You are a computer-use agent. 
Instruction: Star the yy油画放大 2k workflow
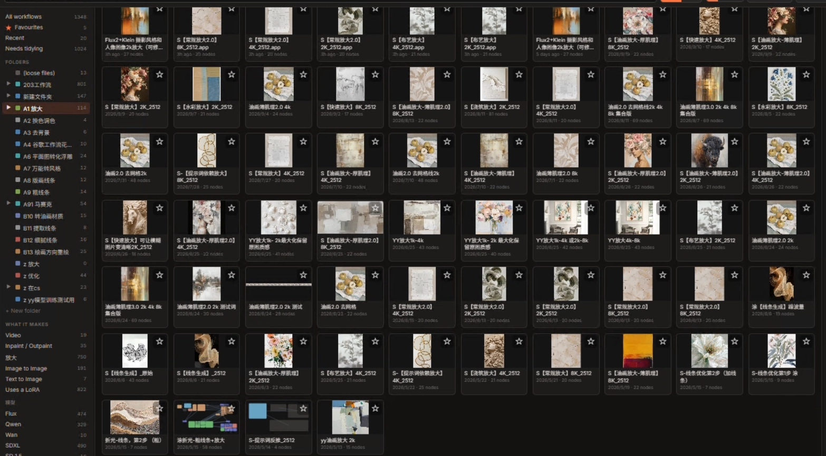(375, 409)
